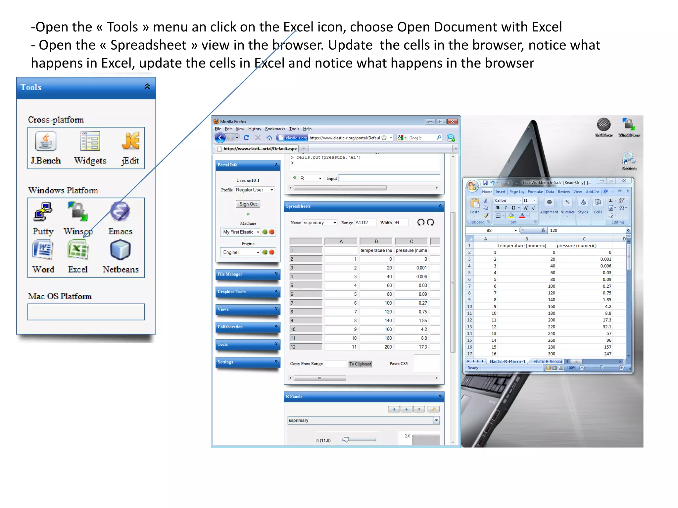The width and height of the screenshot is (678, 508).
Task: Open the My First Elastic machine dropdown
Action: [x=241, y=232]
